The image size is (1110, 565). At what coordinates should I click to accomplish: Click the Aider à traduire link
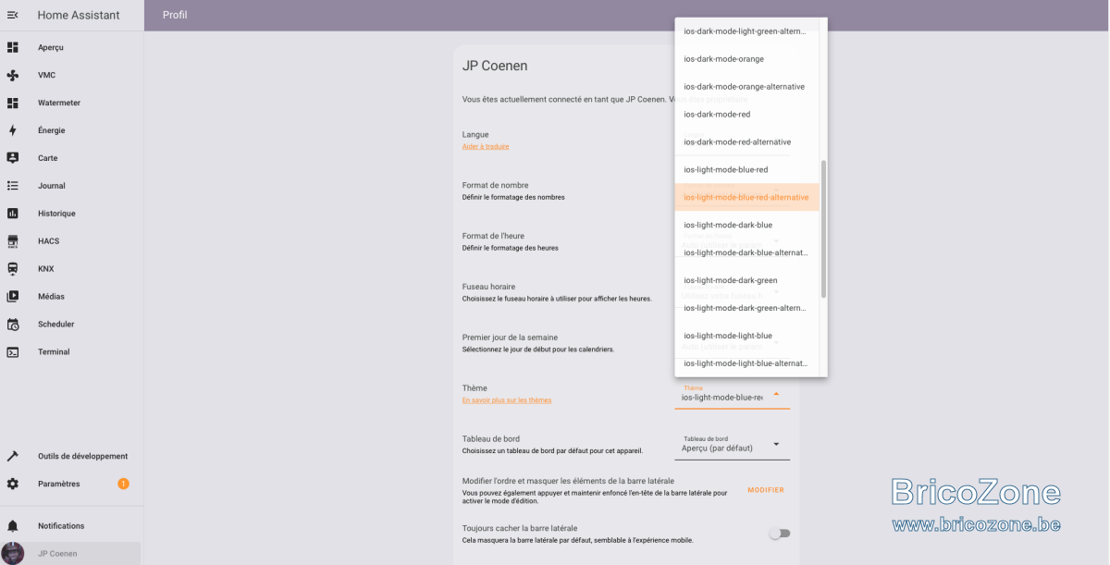click(x=486, y=146)
